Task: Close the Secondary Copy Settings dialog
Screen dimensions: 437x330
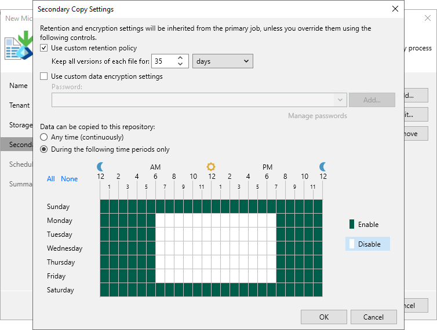Action: point(395,9)
